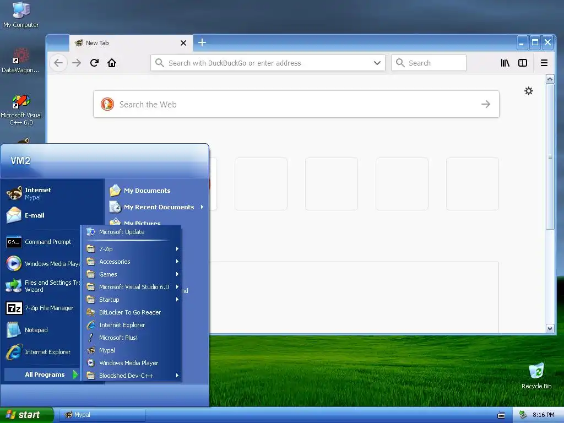
Task: Toggle the sidebar view icon in toolbar
Action: pos(523,63)
